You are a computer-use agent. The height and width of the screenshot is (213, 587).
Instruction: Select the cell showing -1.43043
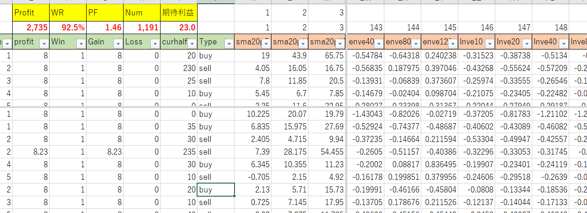(x=366, y=114)
